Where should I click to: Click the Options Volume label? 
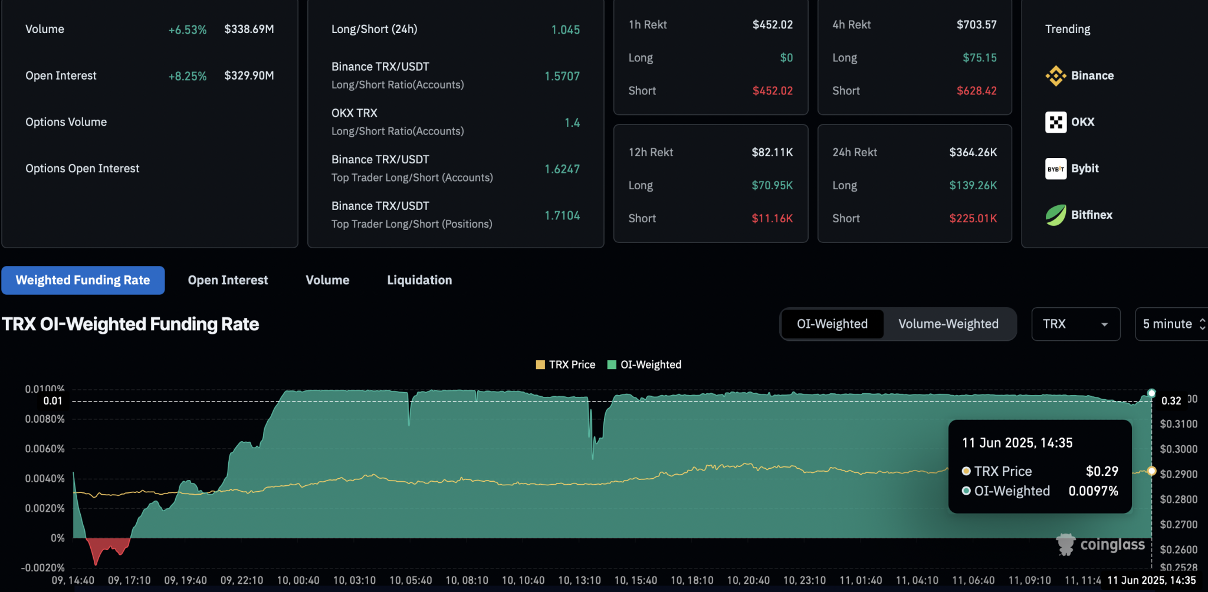[66, 122]
